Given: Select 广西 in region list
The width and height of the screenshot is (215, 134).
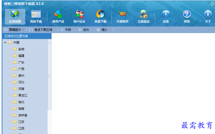Looking at the screenshot, I should [21, 69].
